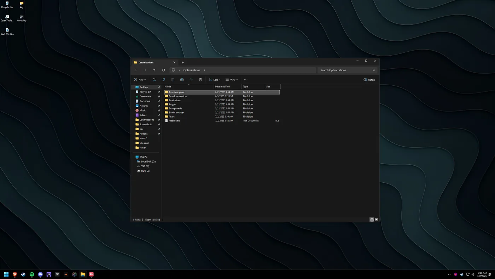Click the PC monitor icon in the address bar

173,70
